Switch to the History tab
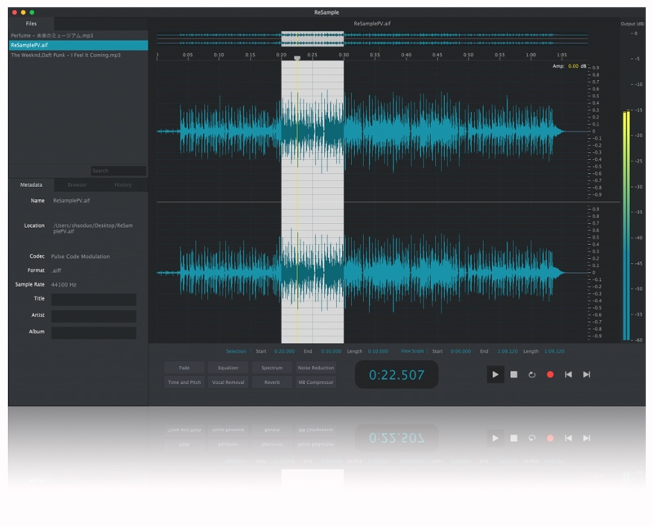The width and height of the screenshot is (653, 526). click(x=123, y=185)
